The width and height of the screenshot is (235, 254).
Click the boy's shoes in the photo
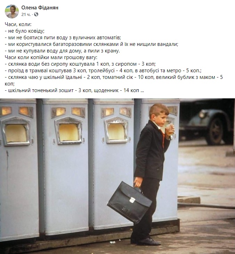coord(146,241)
